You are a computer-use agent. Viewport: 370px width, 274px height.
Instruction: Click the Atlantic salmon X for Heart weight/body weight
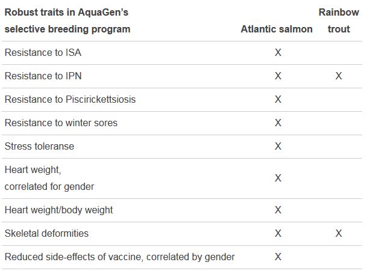pos(278,210)
